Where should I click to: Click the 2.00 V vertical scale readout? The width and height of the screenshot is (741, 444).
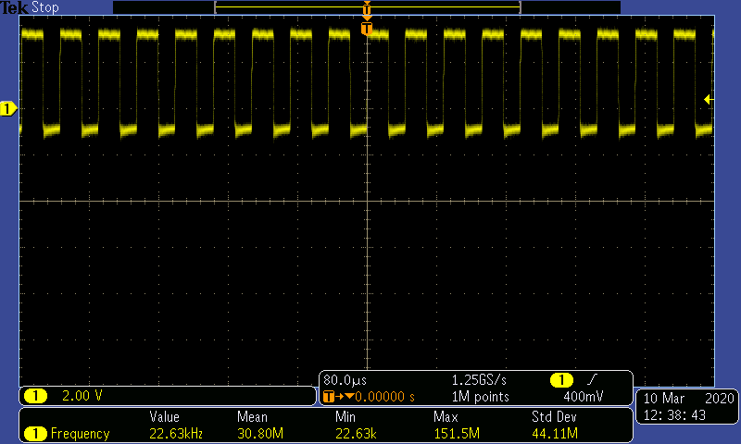[82, 396]
